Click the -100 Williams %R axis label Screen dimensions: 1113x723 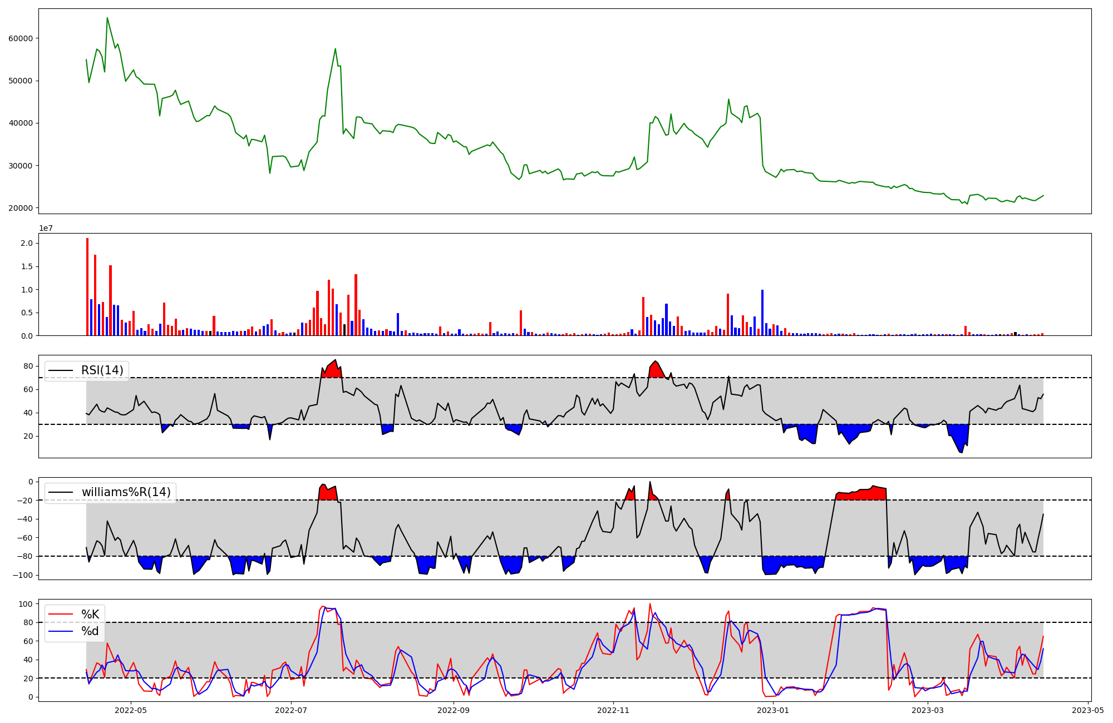point(22,575)
